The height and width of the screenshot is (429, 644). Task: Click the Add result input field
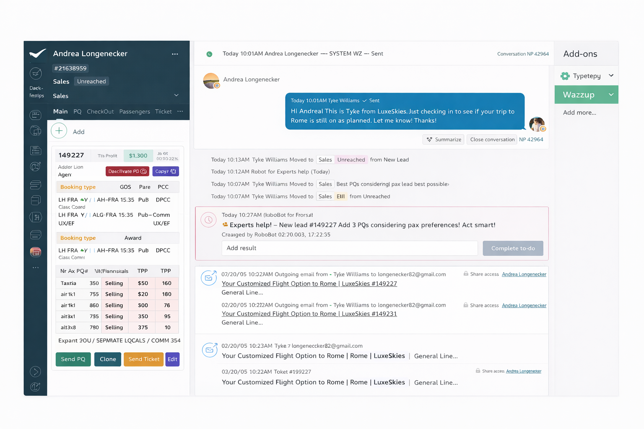coord(349,248)
